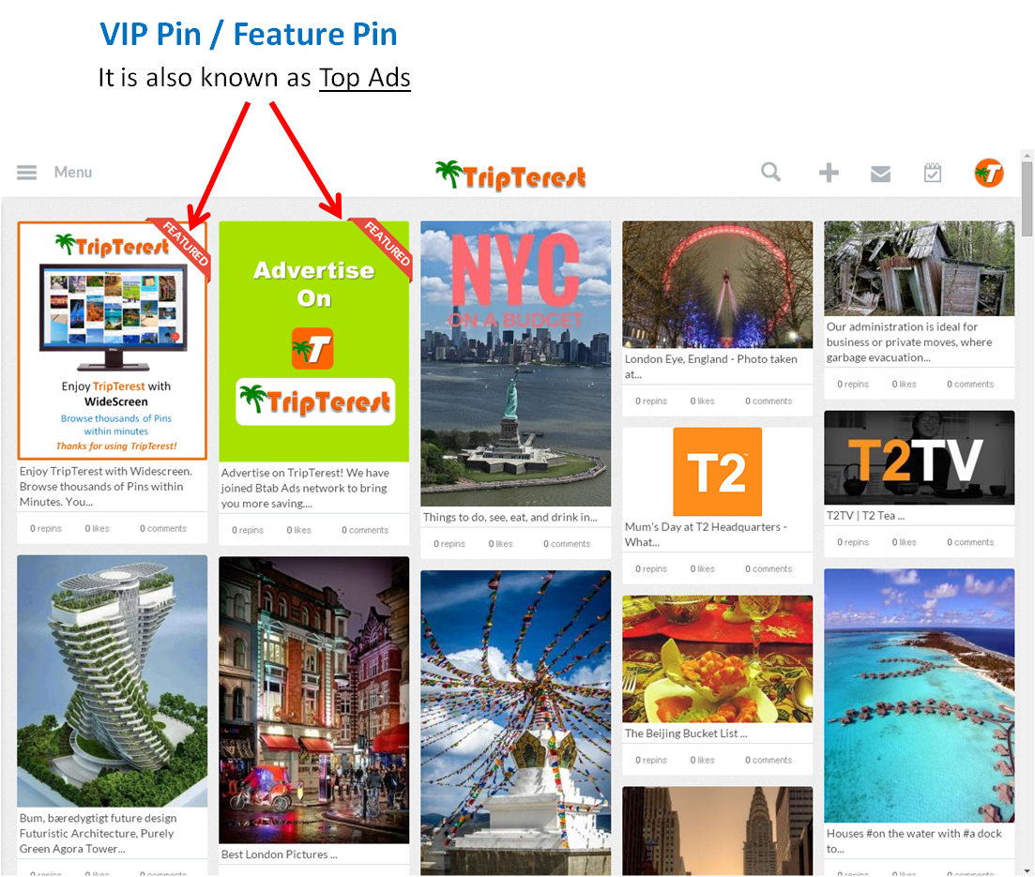Image resolution: width=1035 pixels, height=877 pixels.
Task: Click '0 repins' under Widescreen featured pin
Action: click(46, 529)
